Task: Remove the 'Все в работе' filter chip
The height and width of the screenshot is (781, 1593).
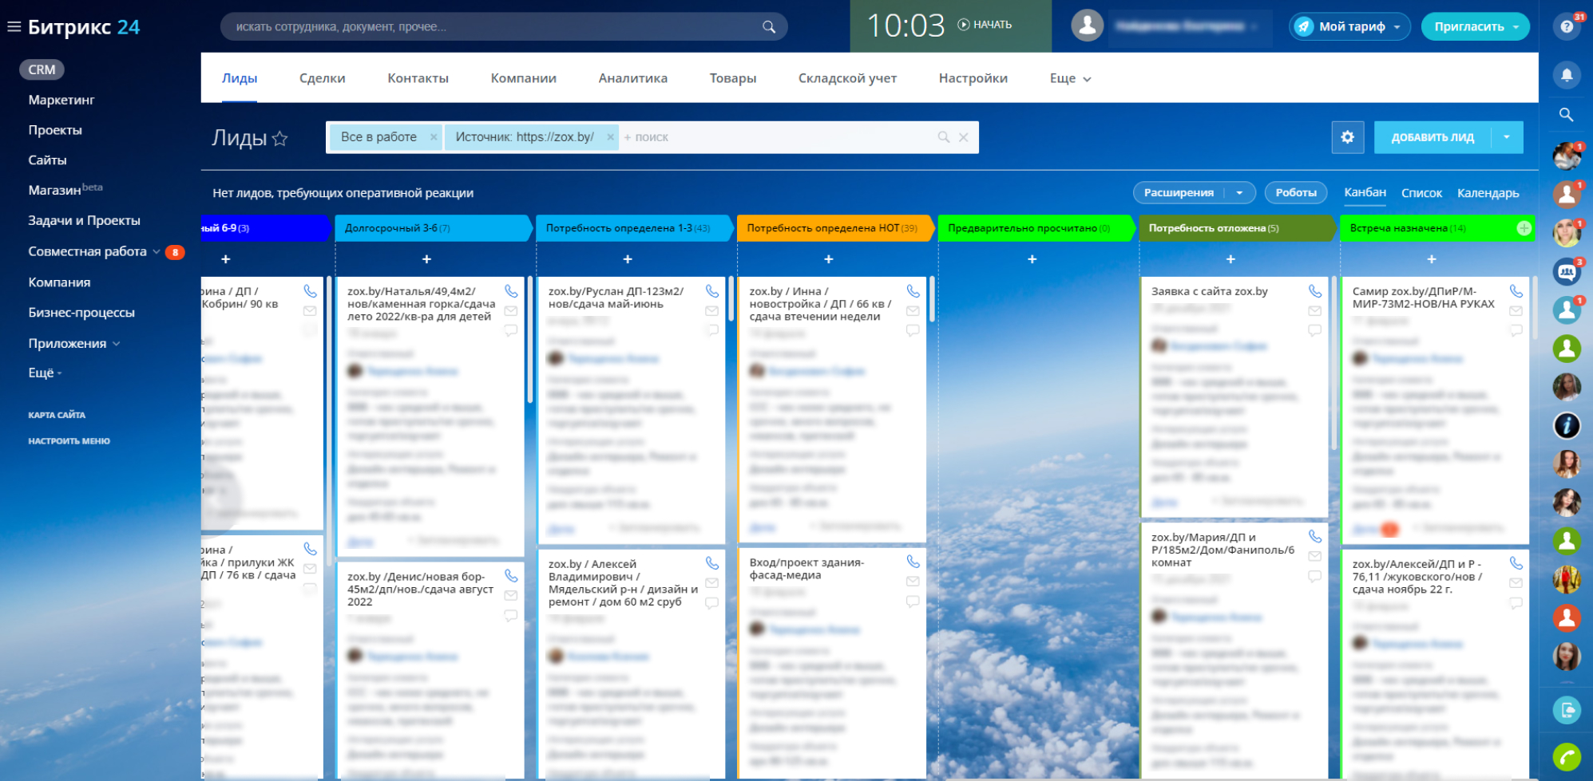Action: [434, 137]
